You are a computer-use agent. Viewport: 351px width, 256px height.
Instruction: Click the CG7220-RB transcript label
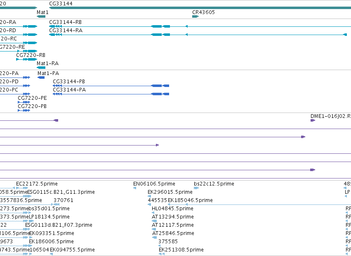[31, 55]
